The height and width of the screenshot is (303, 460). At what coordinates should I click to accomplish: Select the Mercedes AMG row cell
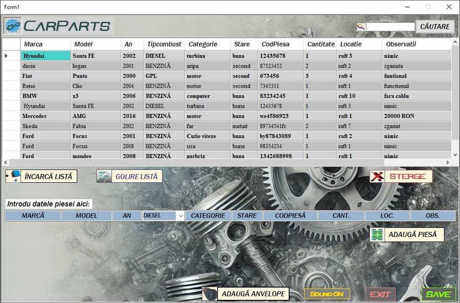(46, 116)
